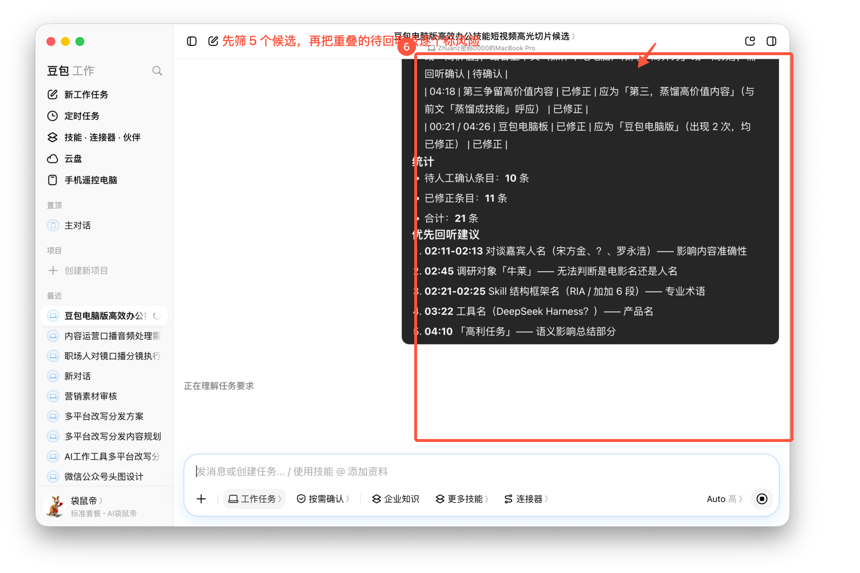Select pinned 主对话 conversation

pos(104,226)
